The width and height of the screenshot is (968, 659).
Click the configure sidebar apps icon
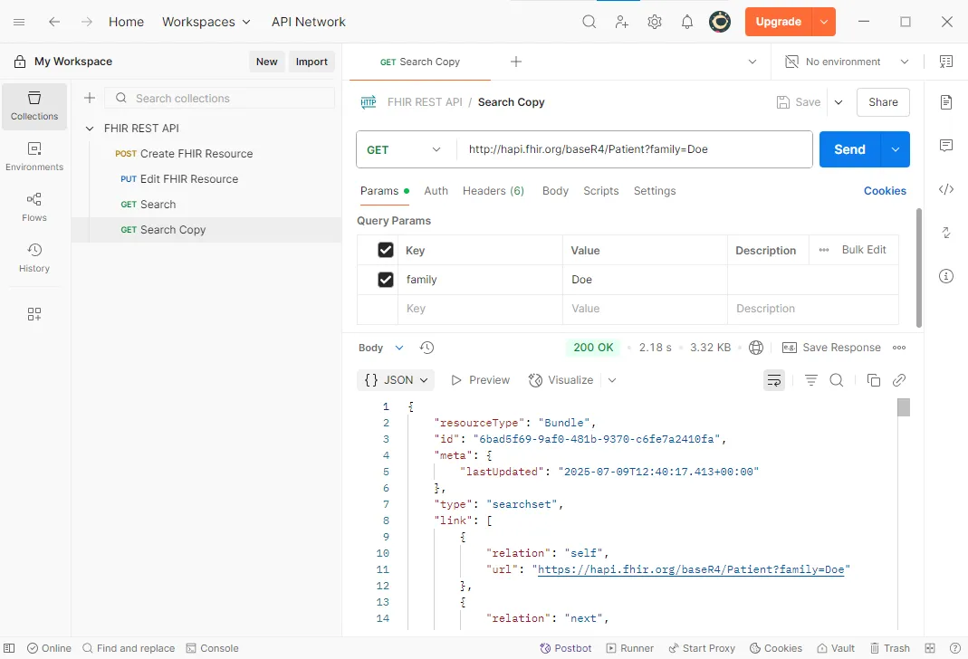(x=34, y=314)
